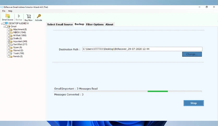Check the Attachment (8) folder checkbox
Image resolution: width=218 pixels, height=126 pixels.
coord(9,29)
